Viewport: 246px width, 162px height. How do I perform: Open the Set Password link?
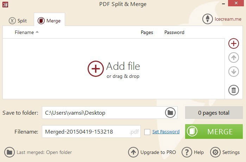(x=166, y=131)
